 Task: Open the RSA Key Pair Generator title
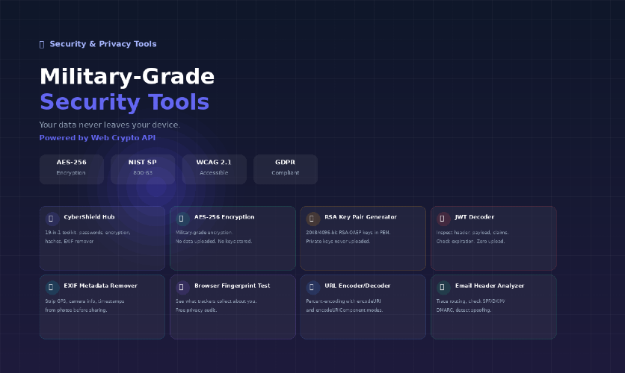(x=361, y=217)
